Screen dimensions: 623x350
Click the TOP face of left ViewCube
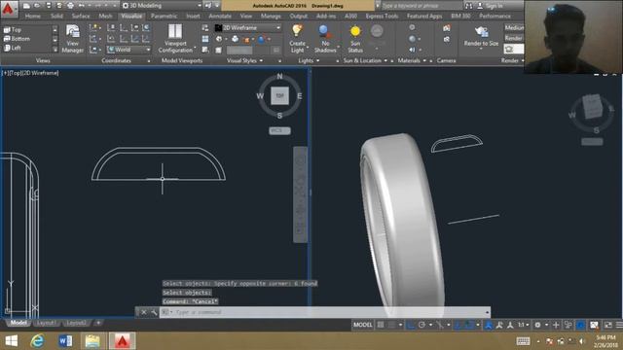pyautogui.click(x=279, y=95)
